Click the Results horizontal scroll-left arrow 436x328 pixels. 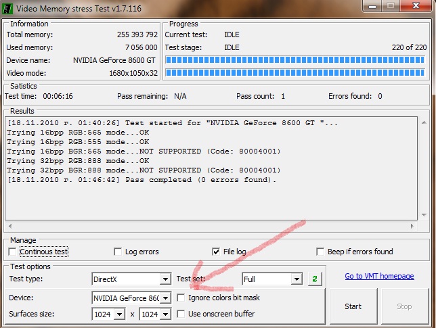click(11, 227)
